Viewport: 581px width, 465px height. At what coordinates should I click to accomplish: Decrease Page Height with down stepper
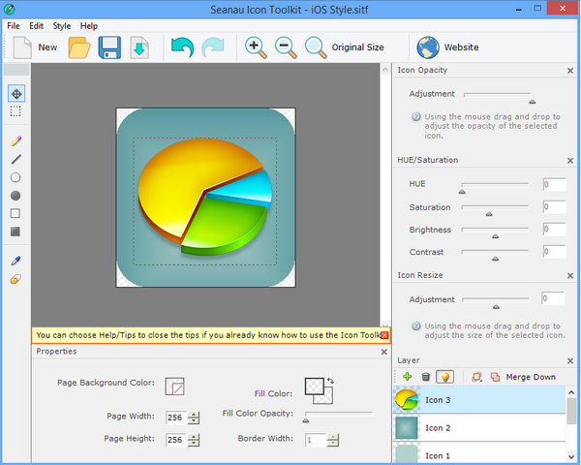click(194, 443)
